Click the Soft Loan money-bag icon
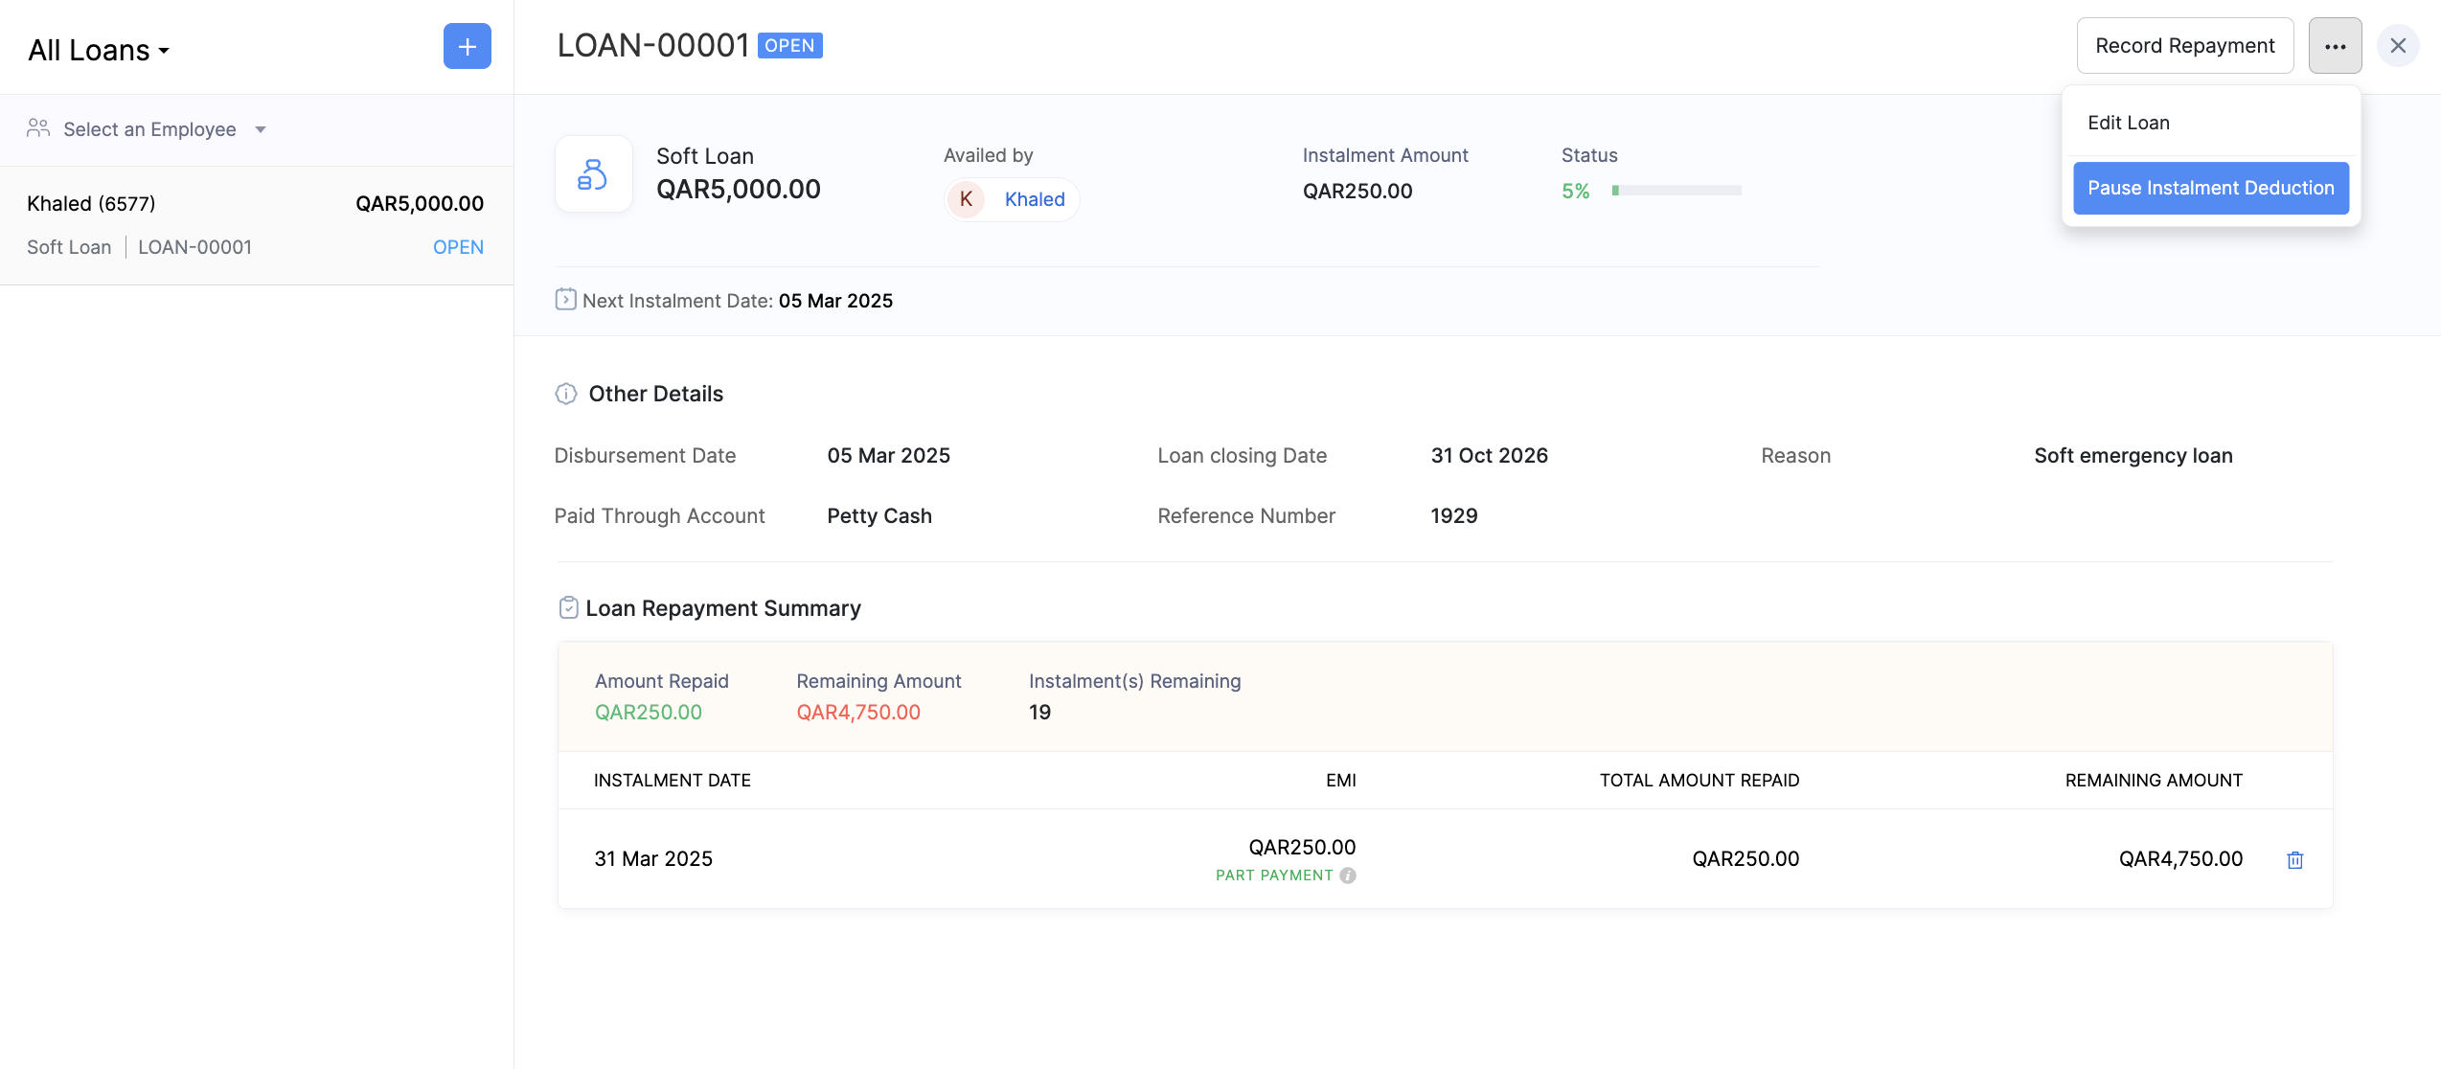This screenshot has width=2441, height=1069. 593,174
